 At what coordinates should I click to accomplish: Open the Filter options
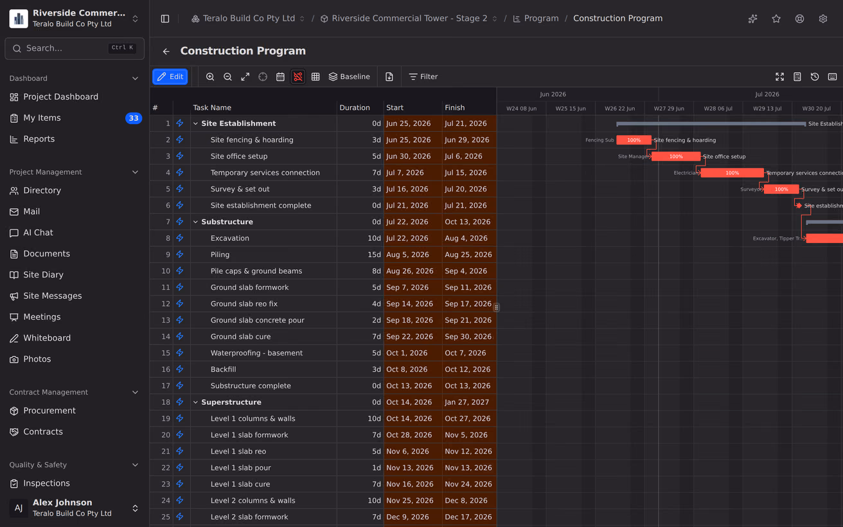tap(423, 77)
